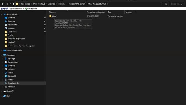Select 'Disco local (C:)' in sidebar tree
Image resolution: width=186 pixels, height=105 pixels.
click(13, 83)
